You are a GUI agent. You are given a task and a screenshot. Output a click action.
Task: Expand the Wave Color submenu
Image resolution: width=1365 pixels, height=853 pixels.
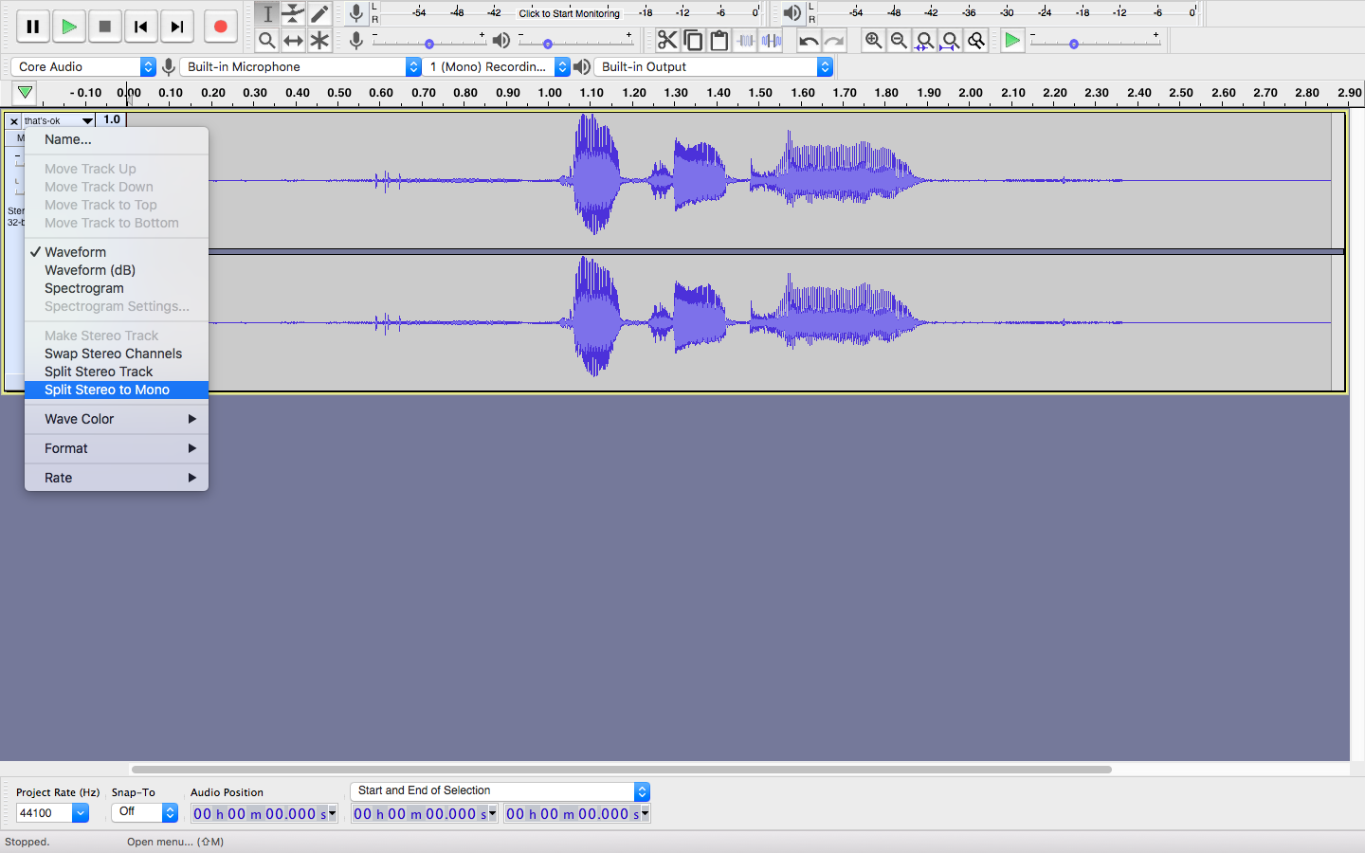(x=117, y=419)
